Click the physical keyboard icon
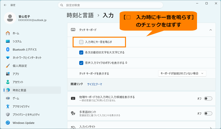221x129 pixels. pos(73,98)
